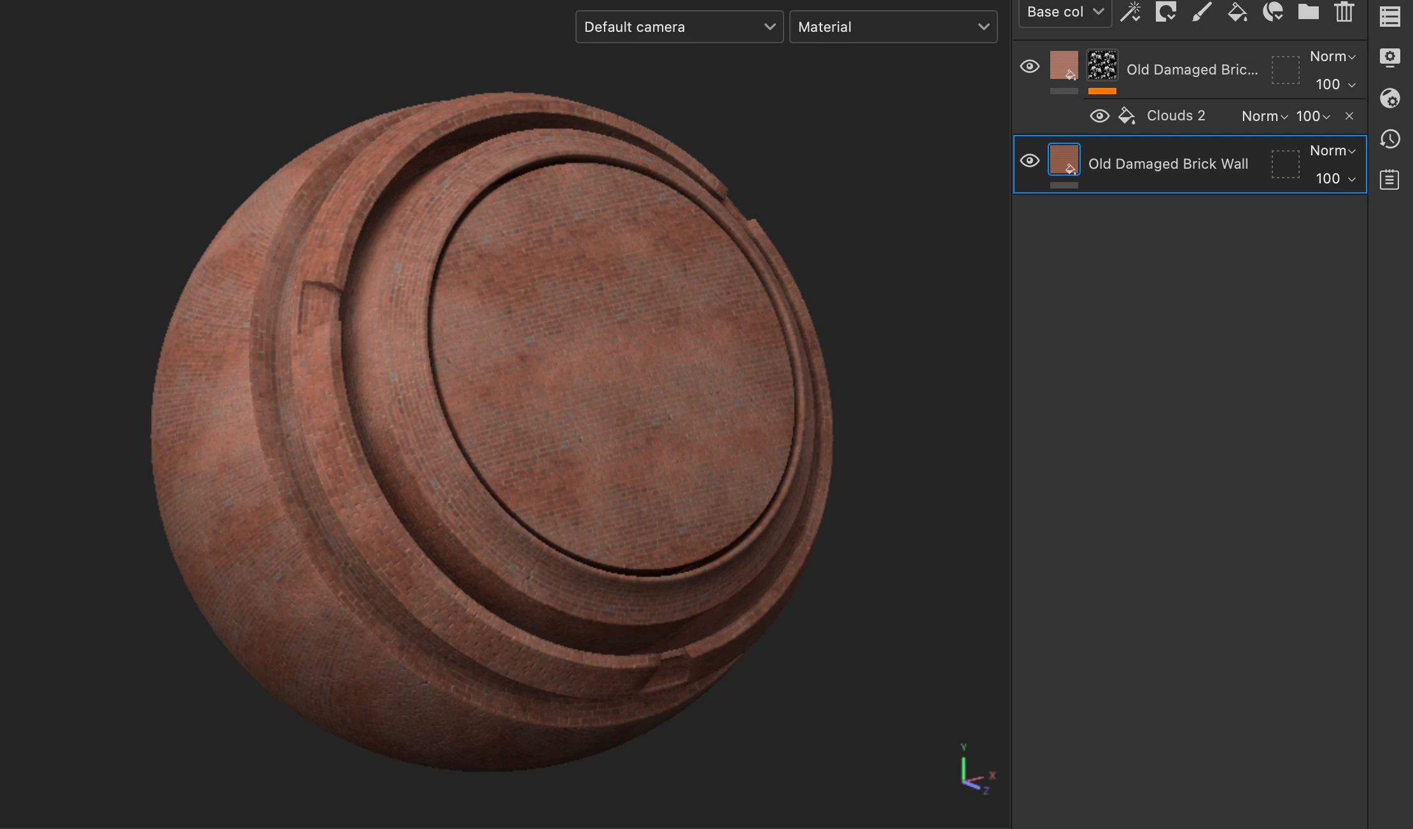The height and width of the screenshot is (829, 1413).
Task: Open the top list-view icon in sidebar
Action: pos(1389,17)
